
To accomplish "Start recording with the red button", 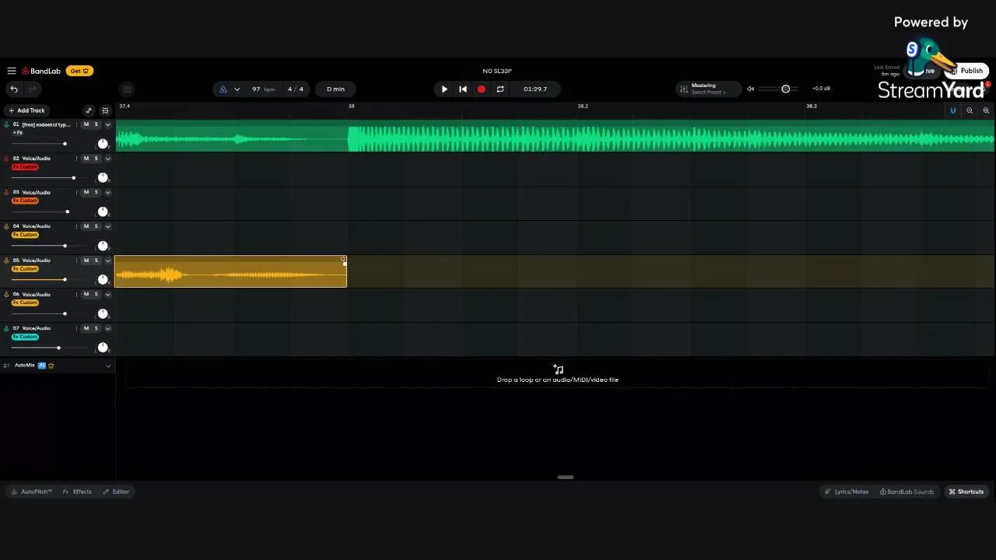I will pyautogui.click(x=482, y=89).
